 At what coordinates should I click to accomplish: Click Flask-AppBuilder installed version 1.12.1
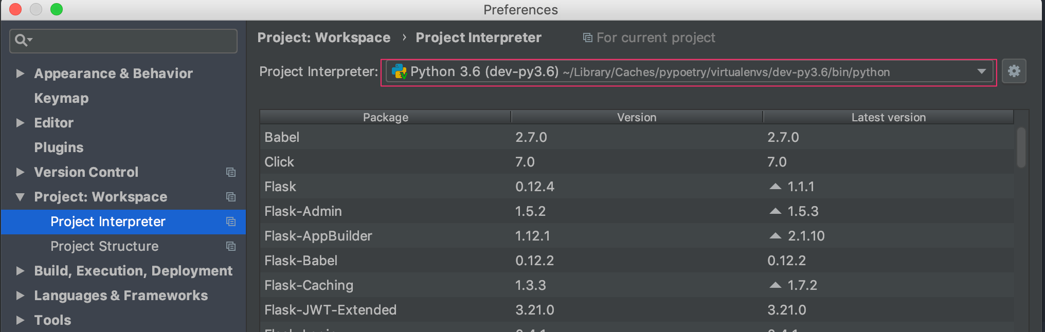click(x=533, y=236)
